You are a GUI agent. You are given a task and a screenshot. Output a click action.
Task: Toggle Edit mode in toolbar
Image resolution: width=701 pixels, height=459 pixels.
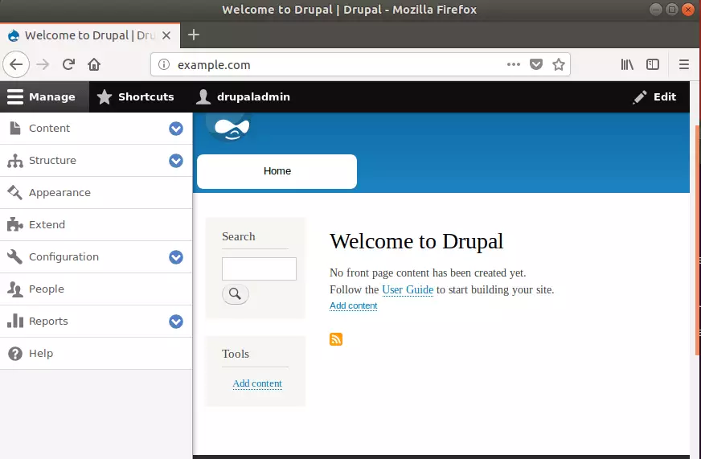coord(654,96)
